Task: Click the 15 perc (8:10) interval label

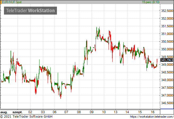Action: tap(151, 2)
